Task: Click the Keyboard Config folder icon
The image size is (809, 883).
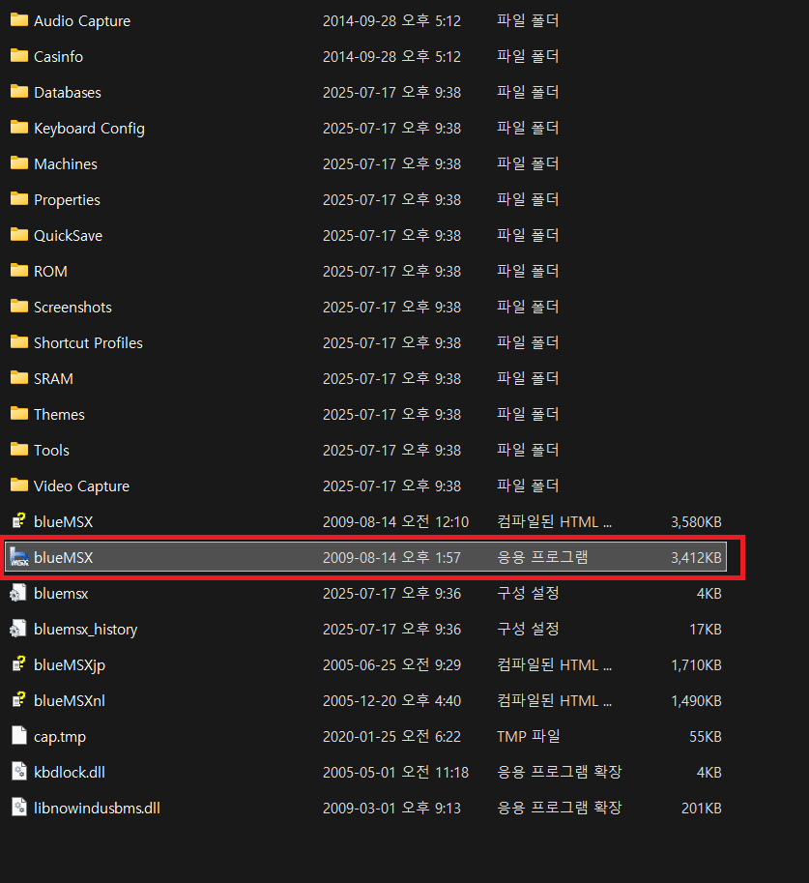Action: tap(19, 128)
